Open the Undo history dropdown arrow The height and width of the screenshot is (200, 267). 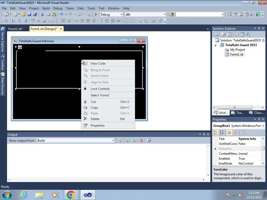66,15
